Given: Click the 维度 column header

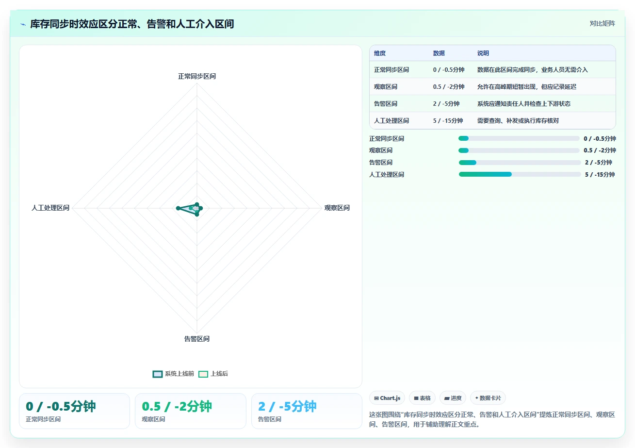Looking at the screenshot, I should pos(380,53).
